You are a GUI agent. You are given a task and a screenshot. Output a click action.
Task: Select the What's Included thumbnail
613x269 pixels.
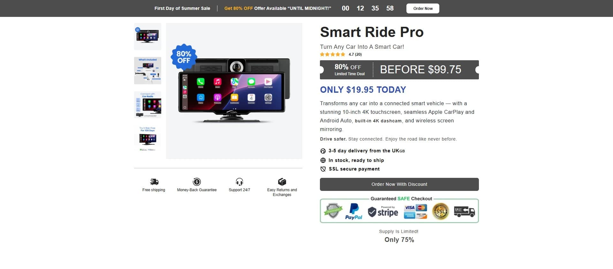point(148,70)
